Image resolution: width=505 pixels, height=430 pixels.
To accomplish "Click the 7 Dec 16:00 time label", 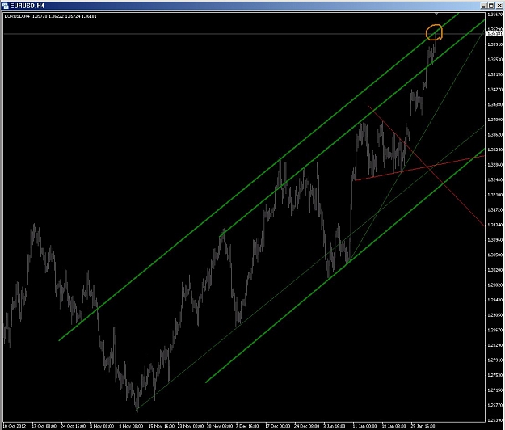I will [x=247, y=426].
